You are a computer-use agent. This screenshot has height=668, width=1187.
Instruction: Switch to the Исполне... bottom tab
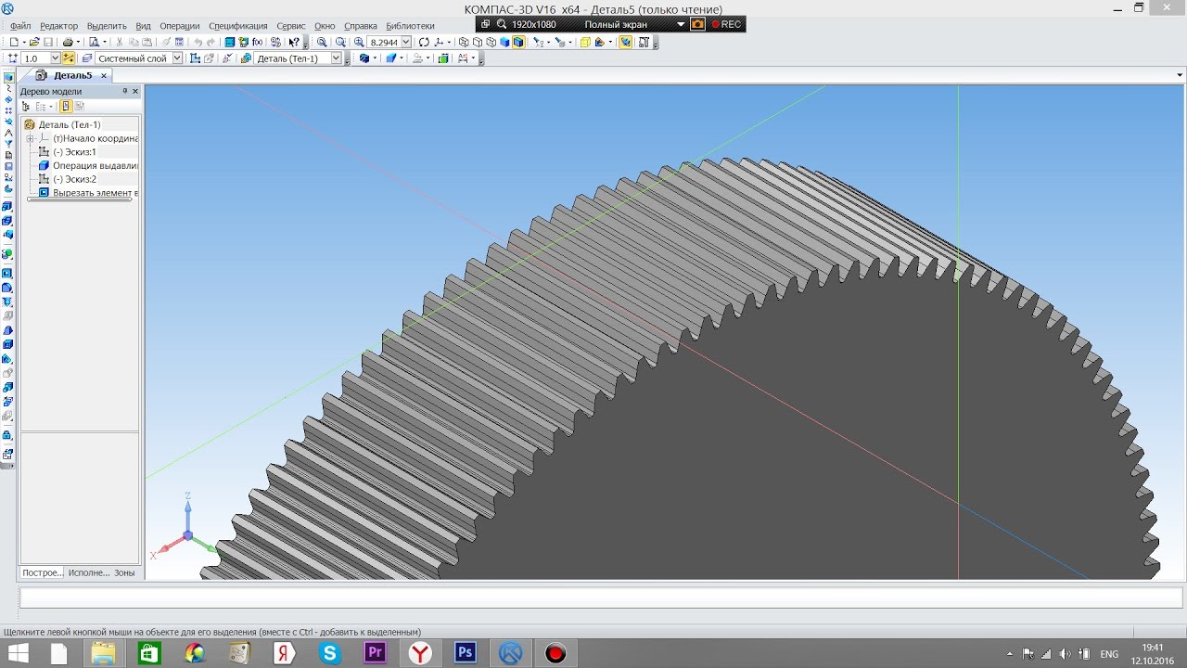click(x=88, y=572)
